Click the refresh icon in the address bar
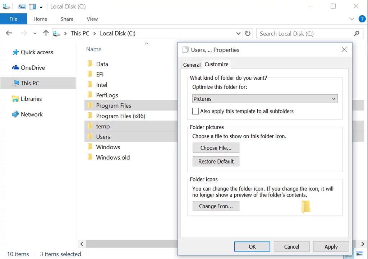Viewport: 368px width, 259px height. (x=248, y=33)
